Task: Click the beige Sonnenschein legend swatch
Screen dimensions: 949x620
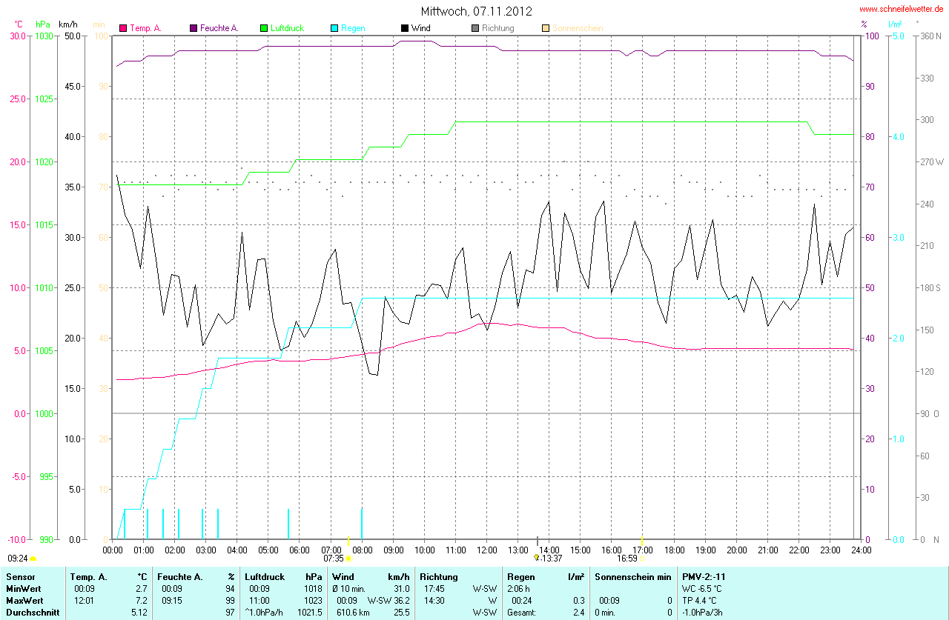Action: coord(546,28)
